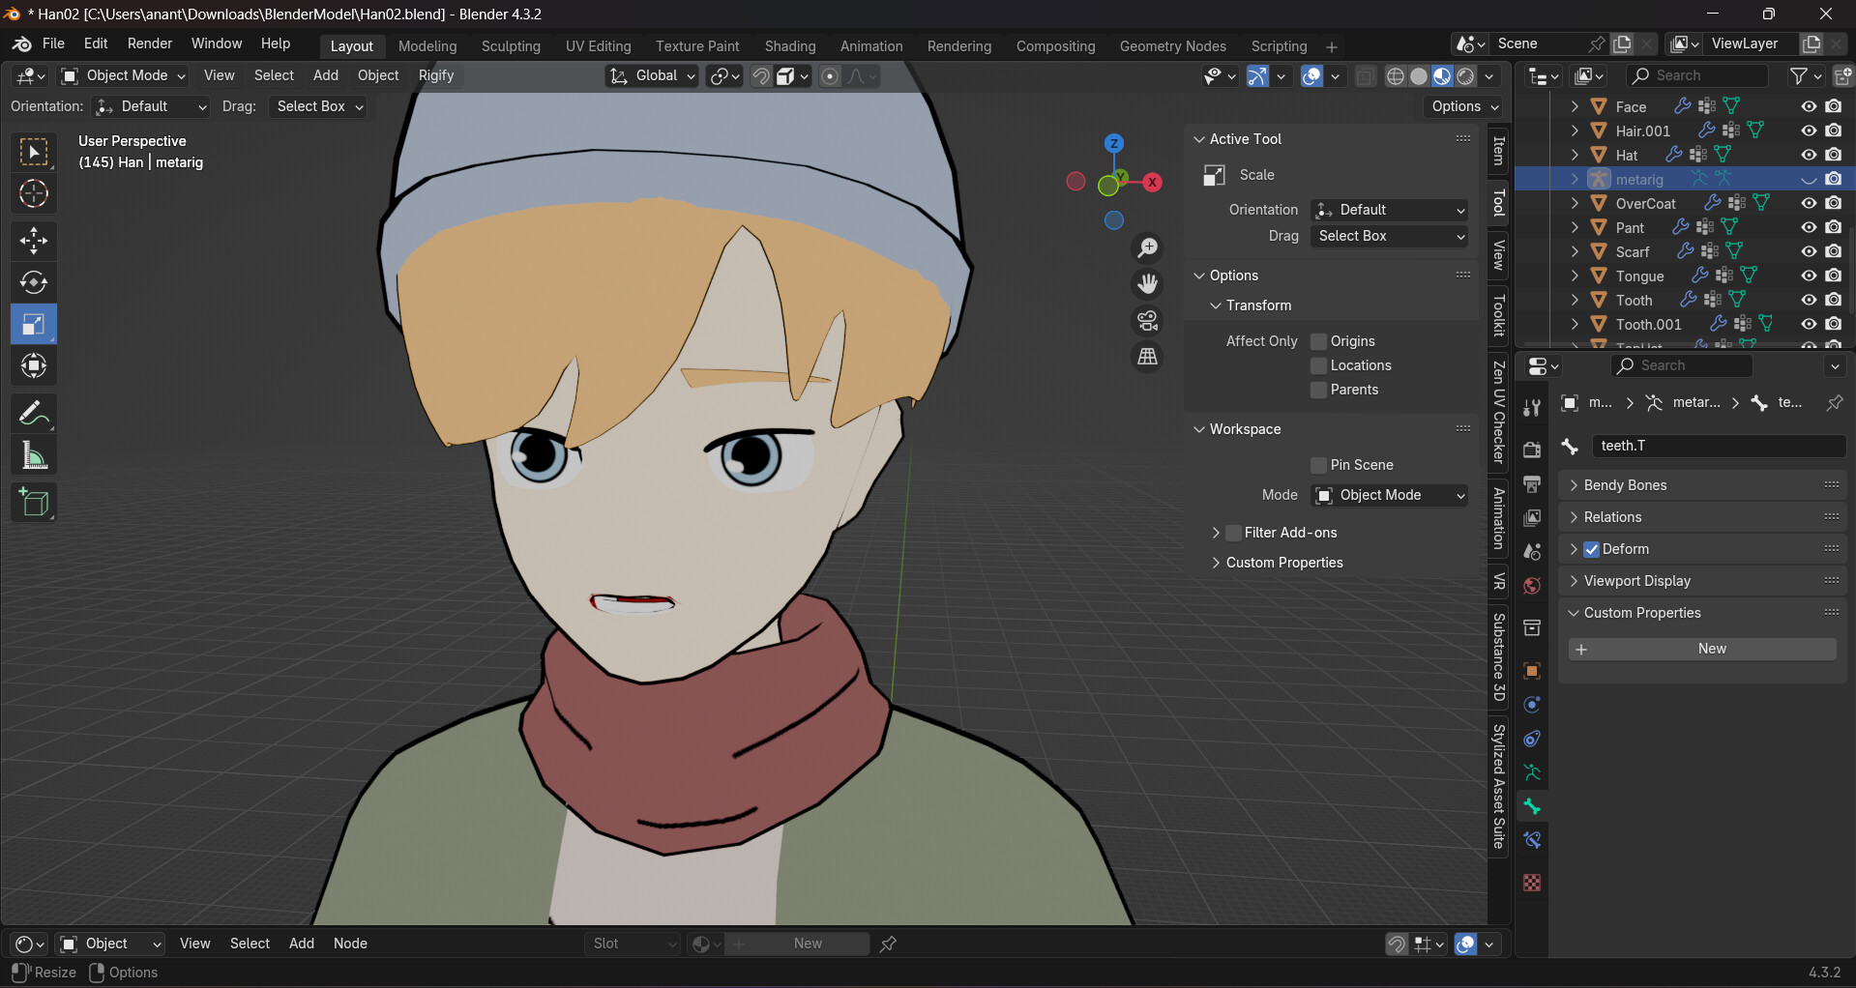Open the Rigify menu in the header
Image resolution: width=1856 pixels, height=988 pixels.
coord(436,75)
